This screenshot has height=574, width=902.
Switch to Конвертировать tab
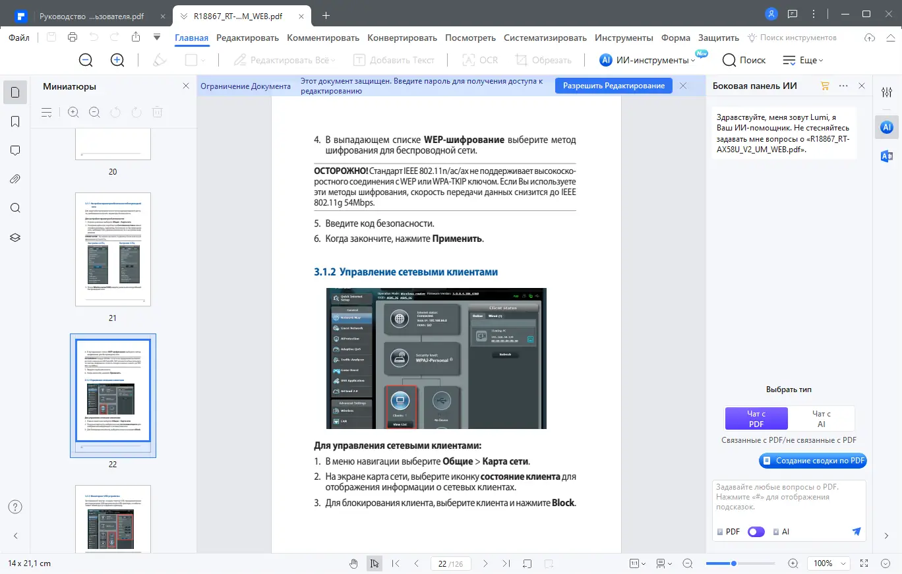402,38
